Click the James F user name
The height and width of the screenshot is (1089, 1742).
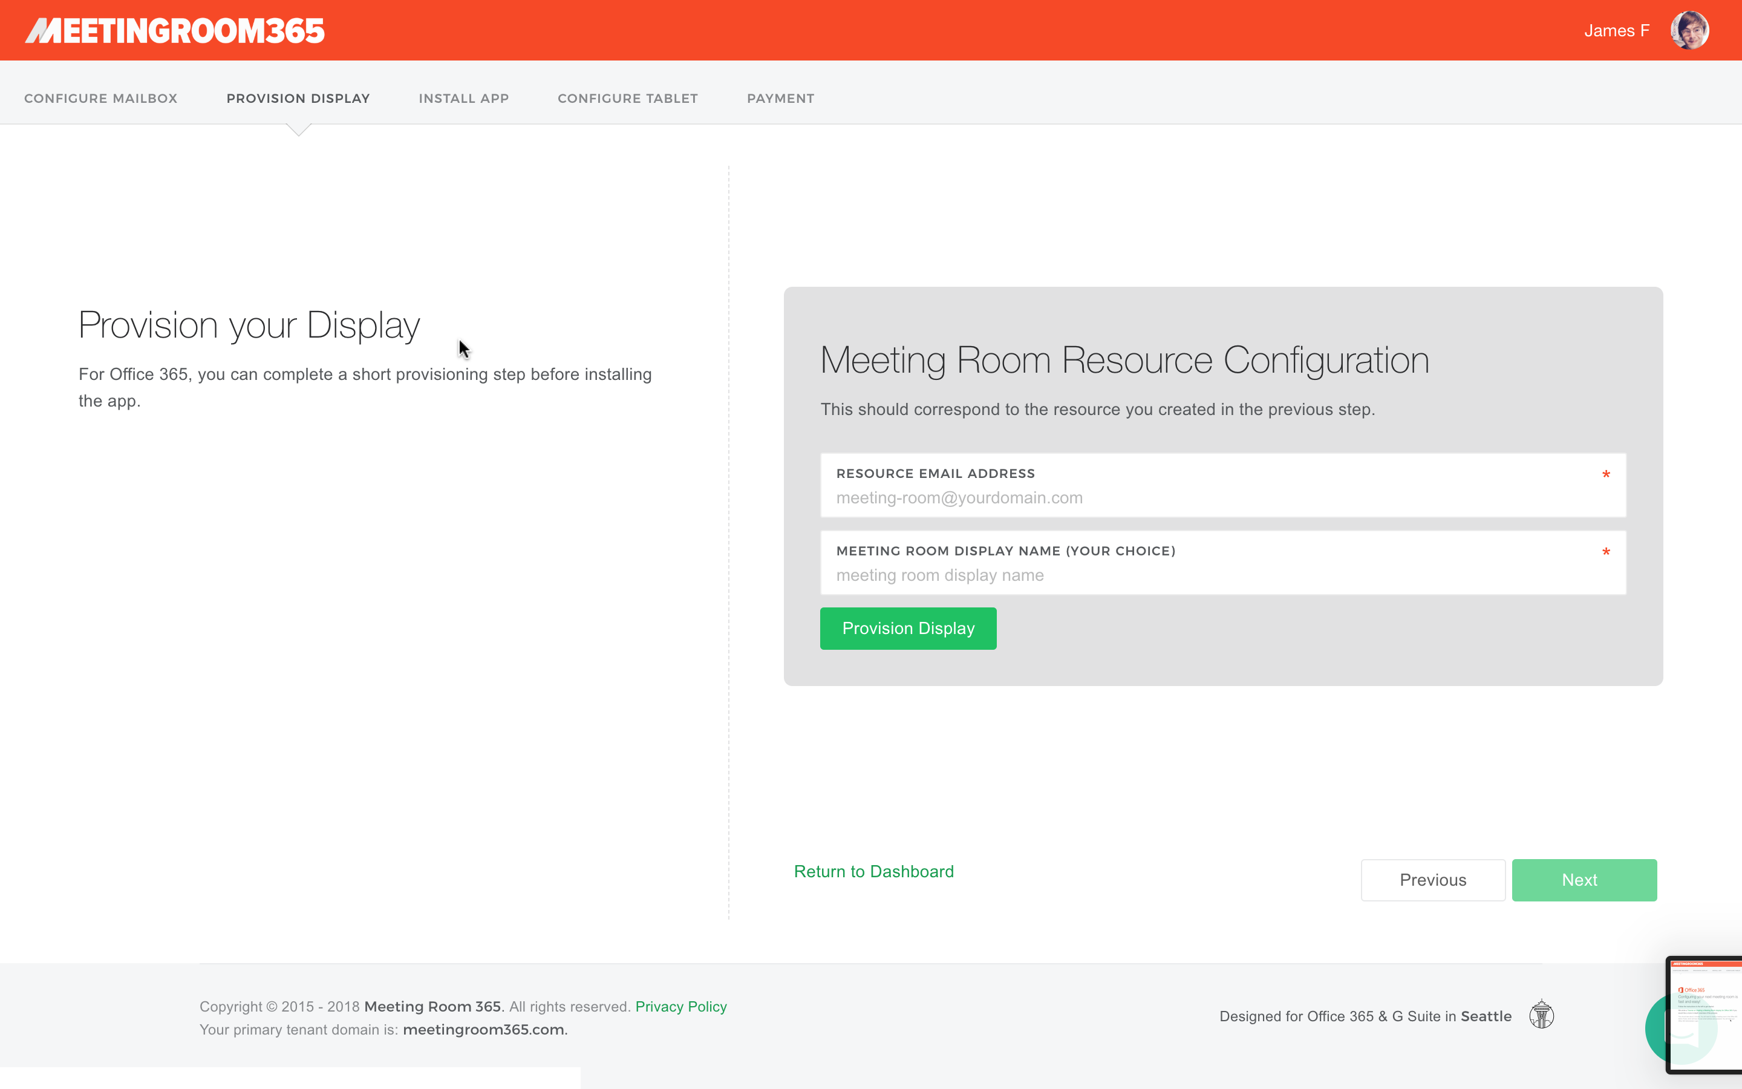(x=1616, y=31)
